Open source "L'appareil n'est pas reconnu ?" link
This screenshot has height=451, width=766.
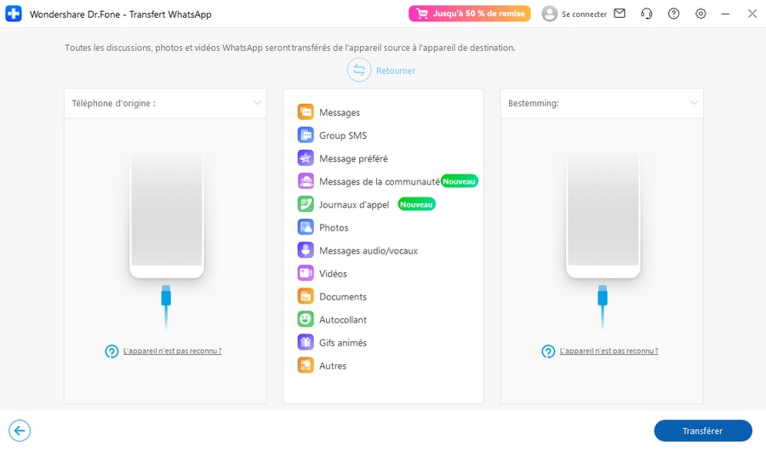pos(172,351)
